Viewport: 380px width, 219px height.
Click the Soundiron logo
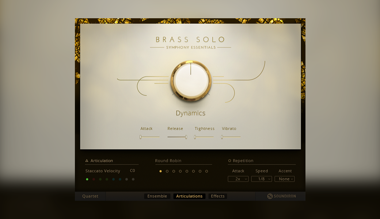pos(281,196)
